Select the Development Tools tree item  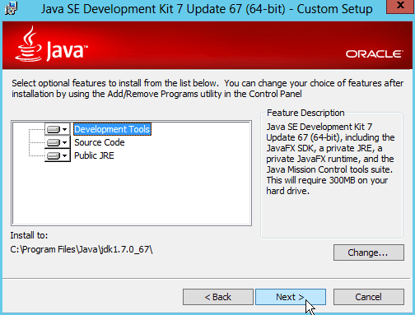112,129
